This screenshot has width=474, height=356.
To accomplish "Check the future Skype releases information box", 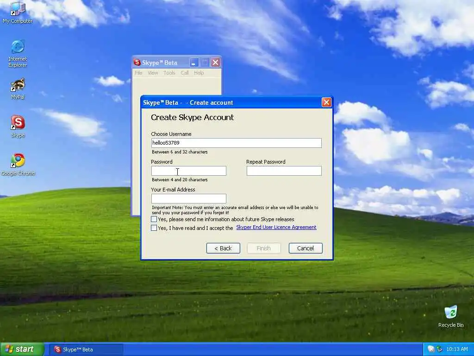I will click(154, 219).
